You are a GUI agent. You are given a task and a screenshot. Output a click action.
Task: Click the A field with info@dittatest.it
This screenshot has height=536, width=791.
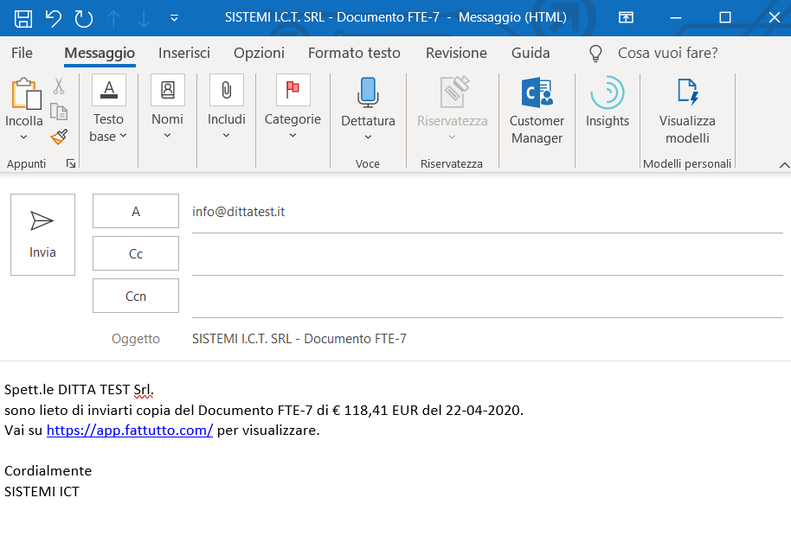[487, 212]
